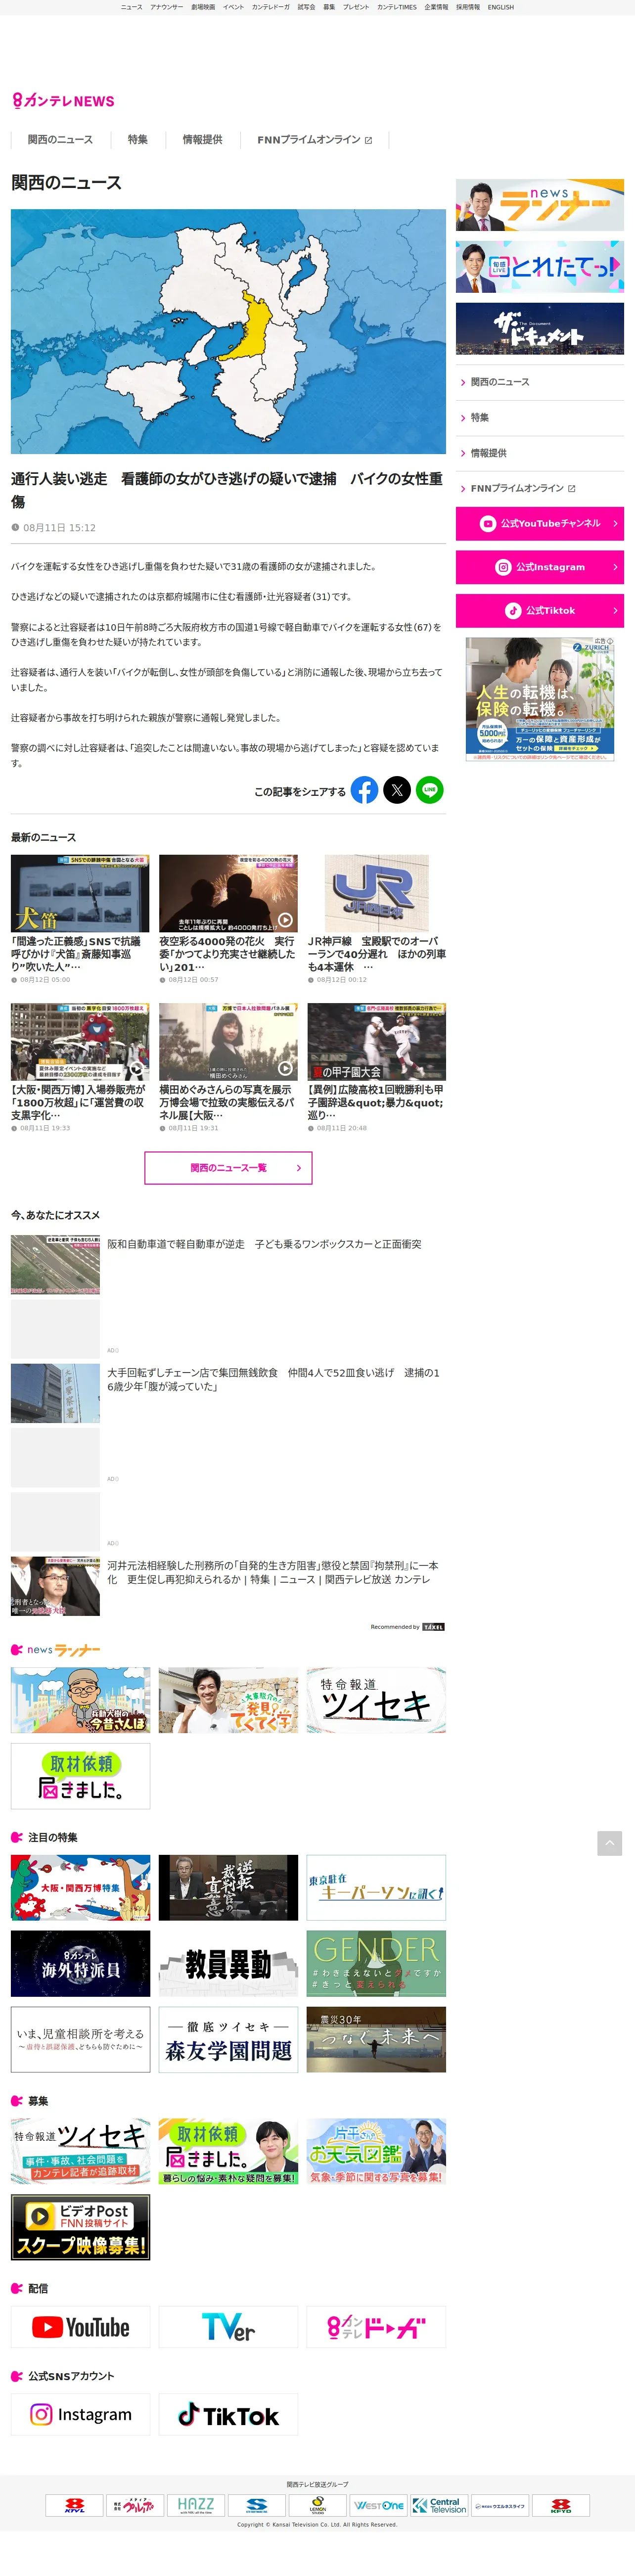Screen dimensions: 635x2576
Task: Open Instagram official account logo
Action: [80, 2414]
